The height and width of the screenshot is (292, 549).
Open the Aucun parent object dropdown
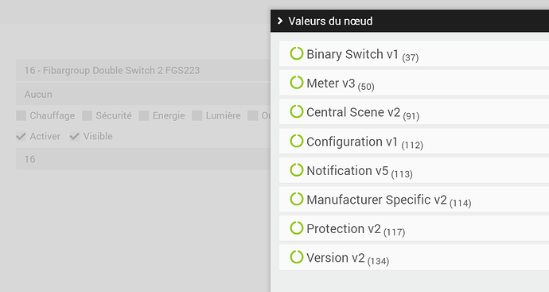(x=143, y=94)
